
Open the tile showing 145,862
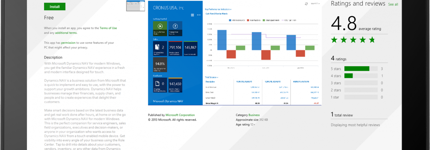(190, 49)
